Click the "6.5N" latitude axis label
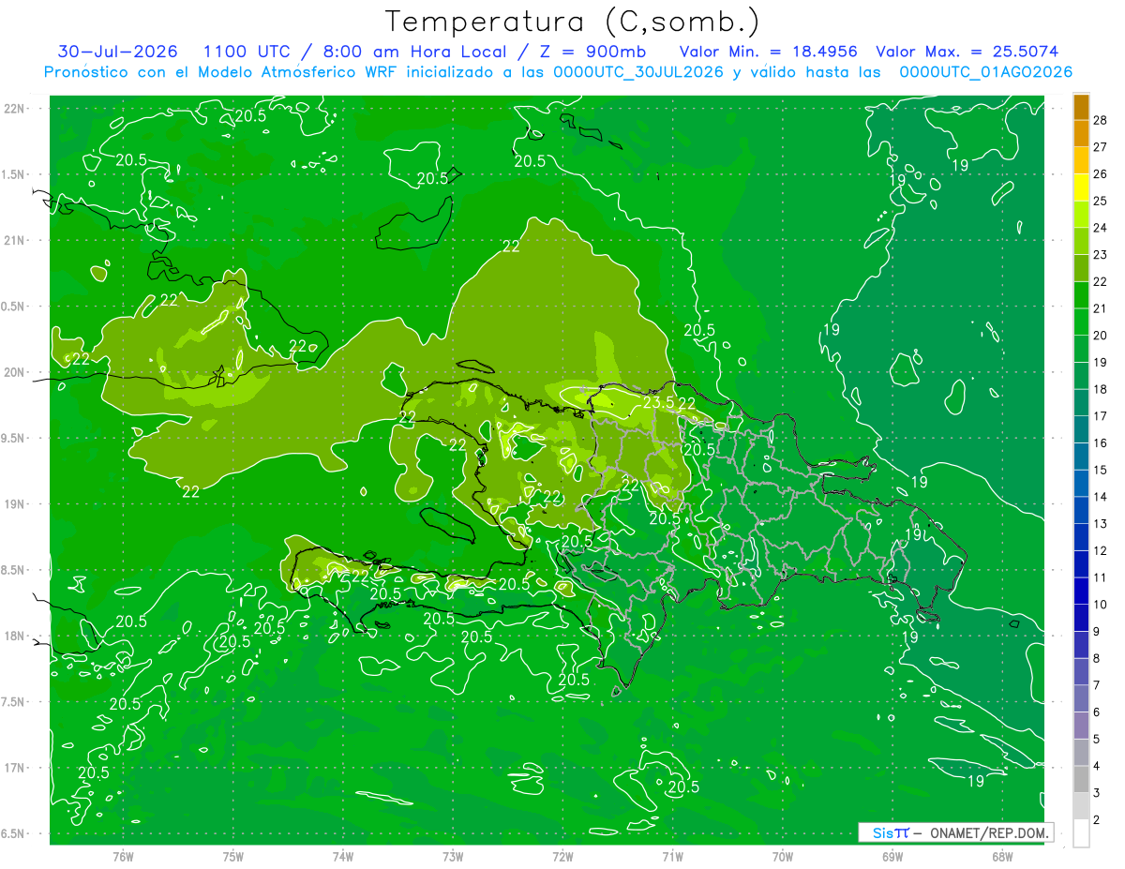The width and height of the screenshot is (1125, 869). click(14, 833)
